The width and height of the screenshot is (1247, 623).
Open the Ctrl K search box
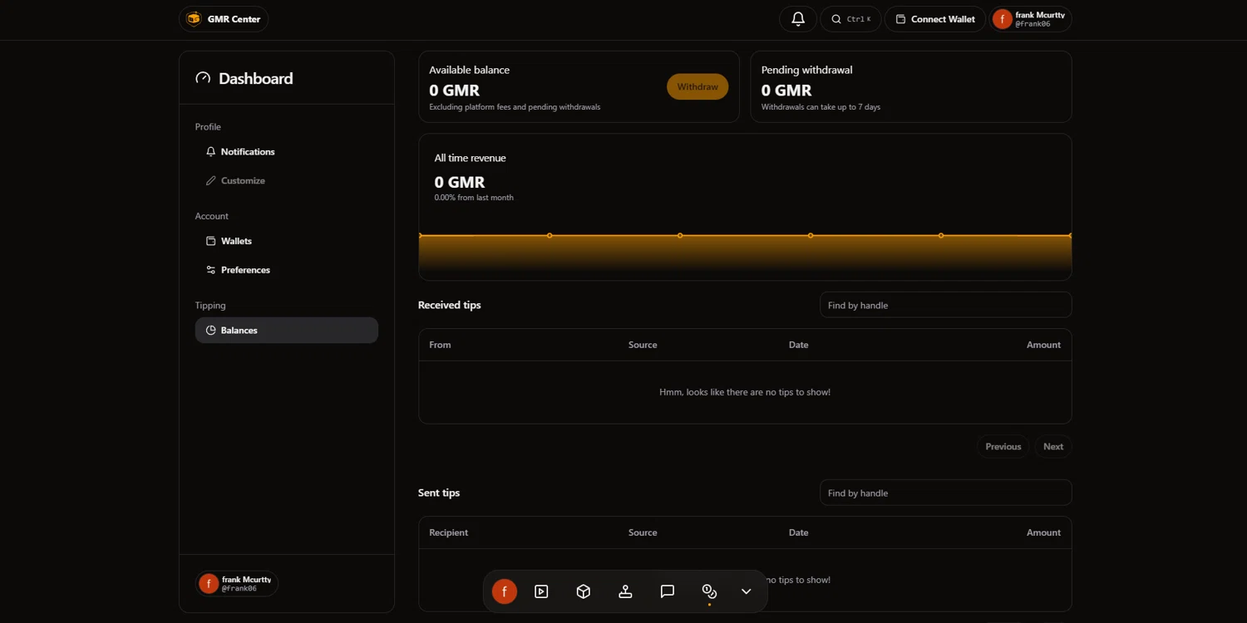(x=850, y=19)
